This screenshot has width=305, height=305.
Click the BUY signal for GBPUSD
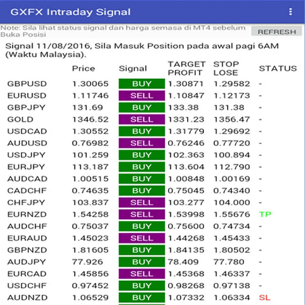(142, 84)
